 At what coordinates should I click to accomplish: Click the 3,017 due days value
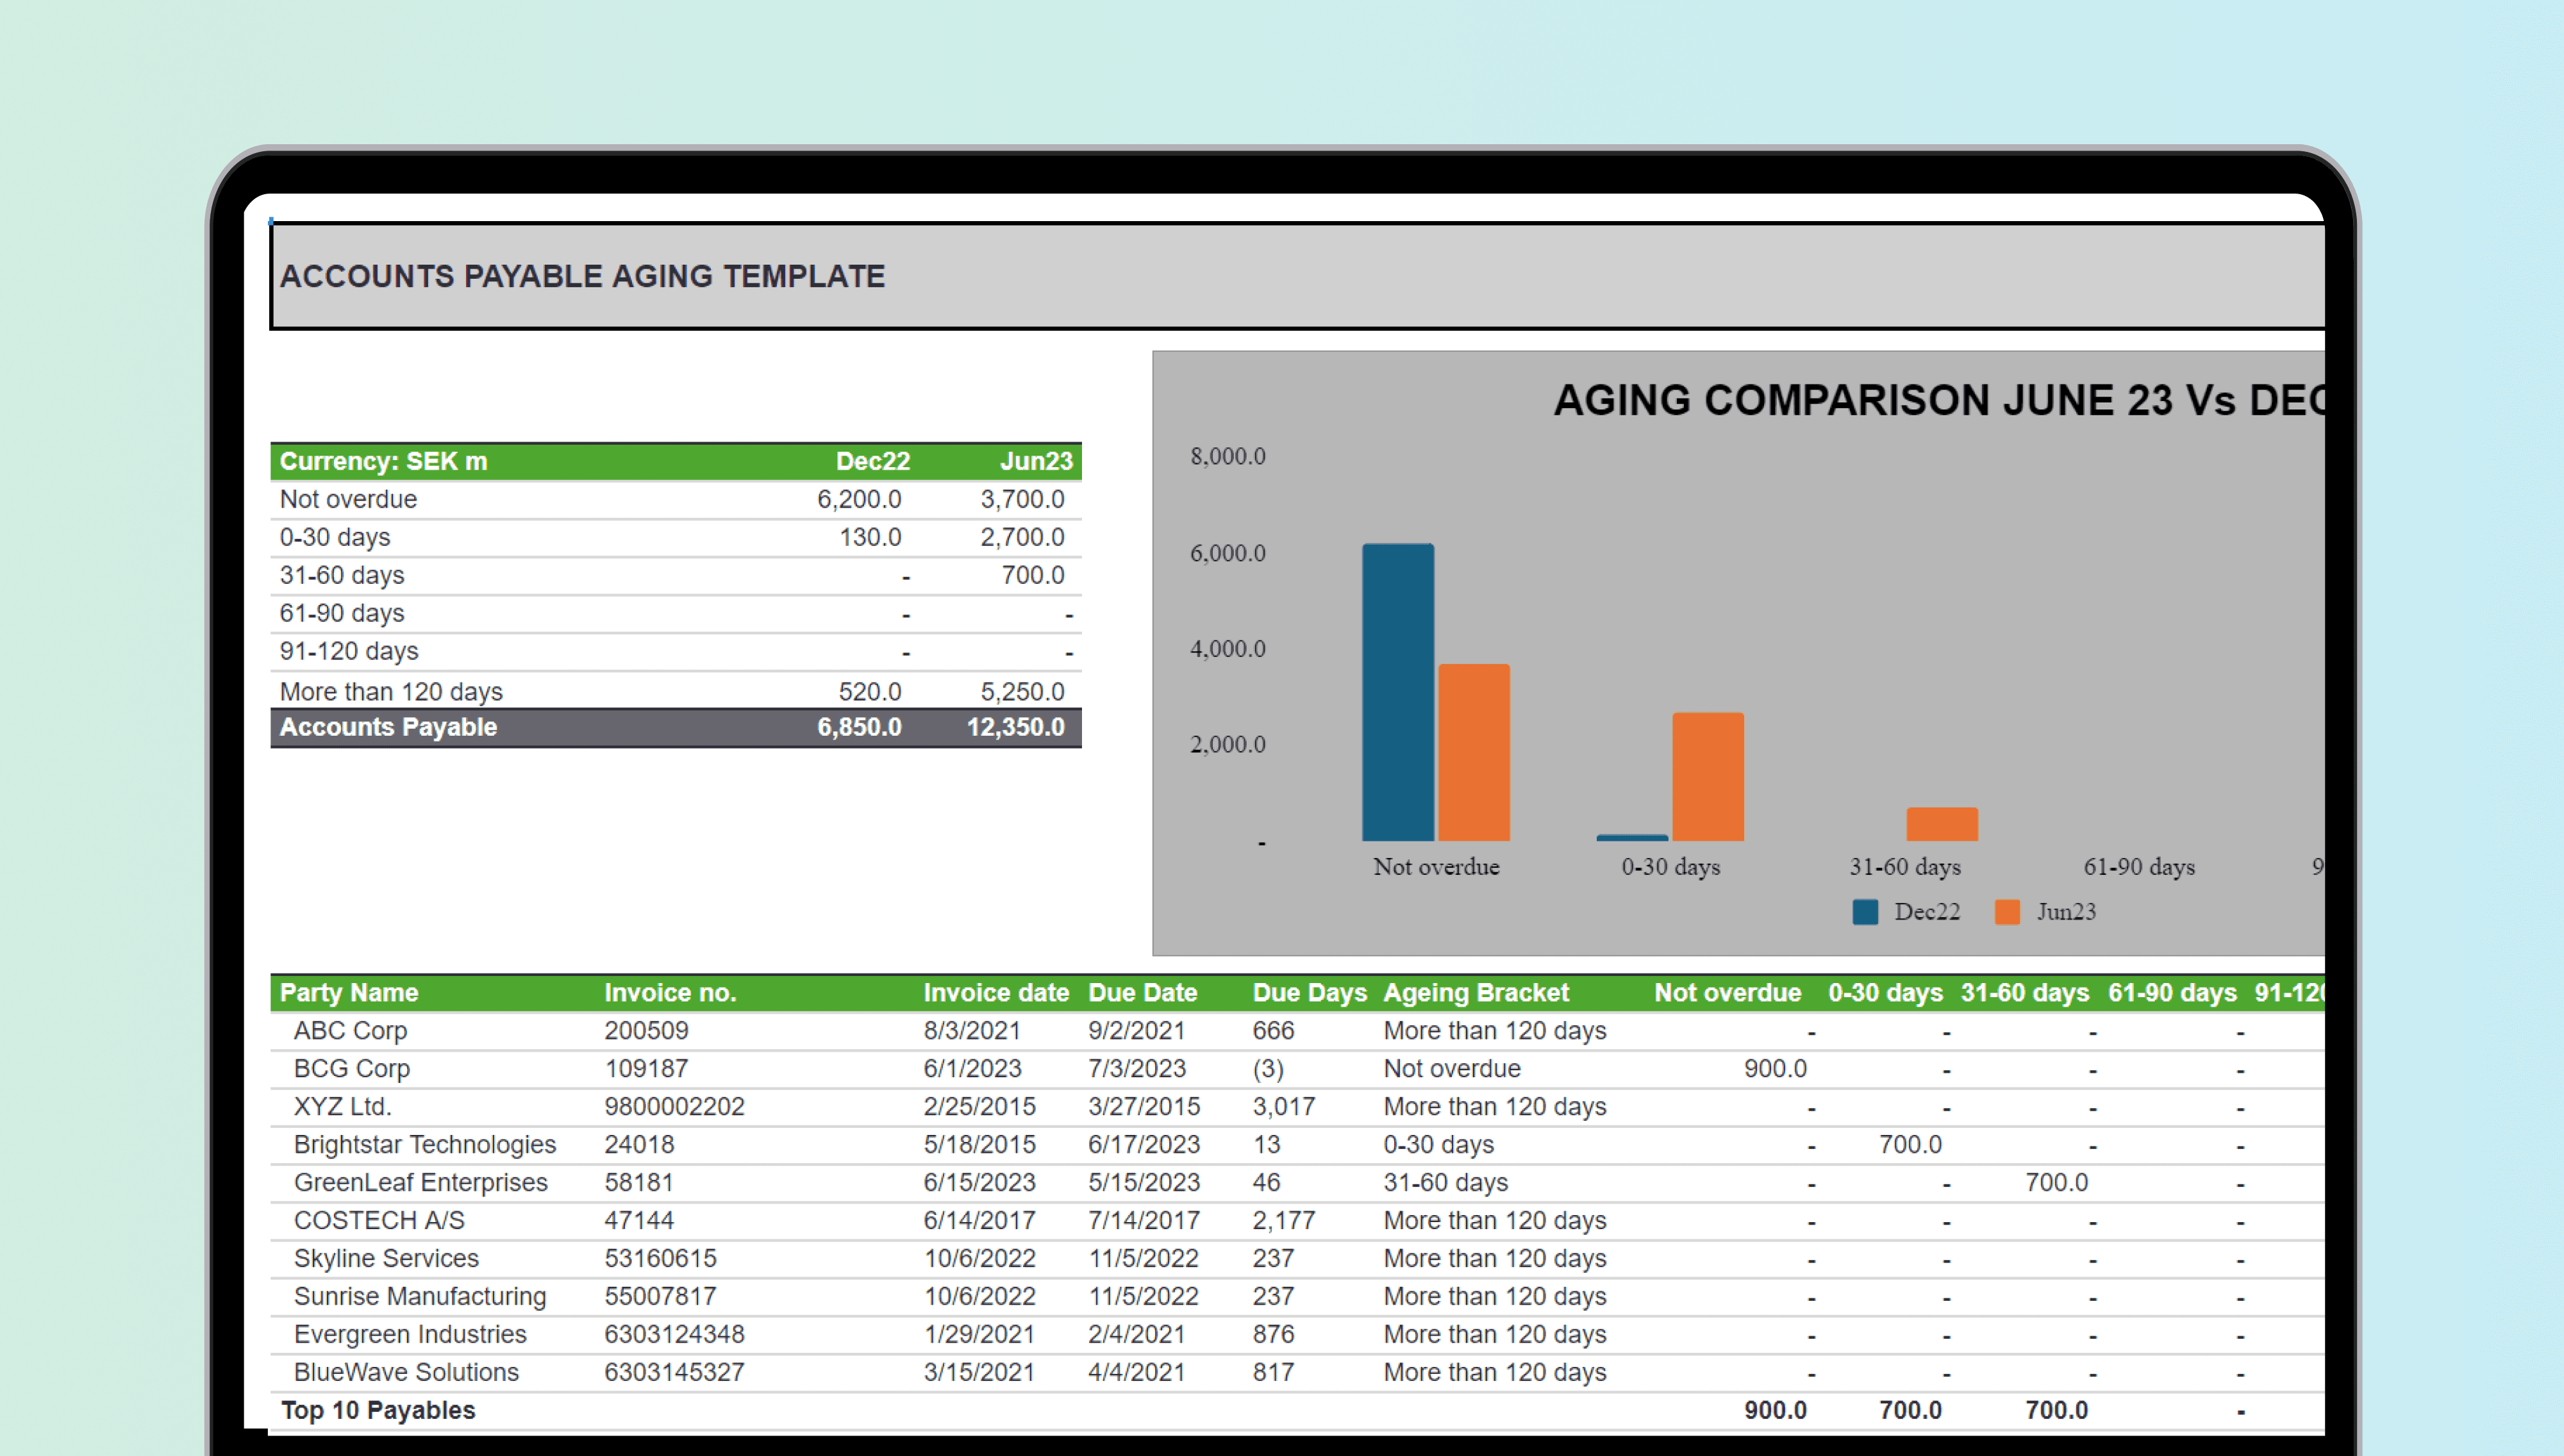pos(1284,1106)
